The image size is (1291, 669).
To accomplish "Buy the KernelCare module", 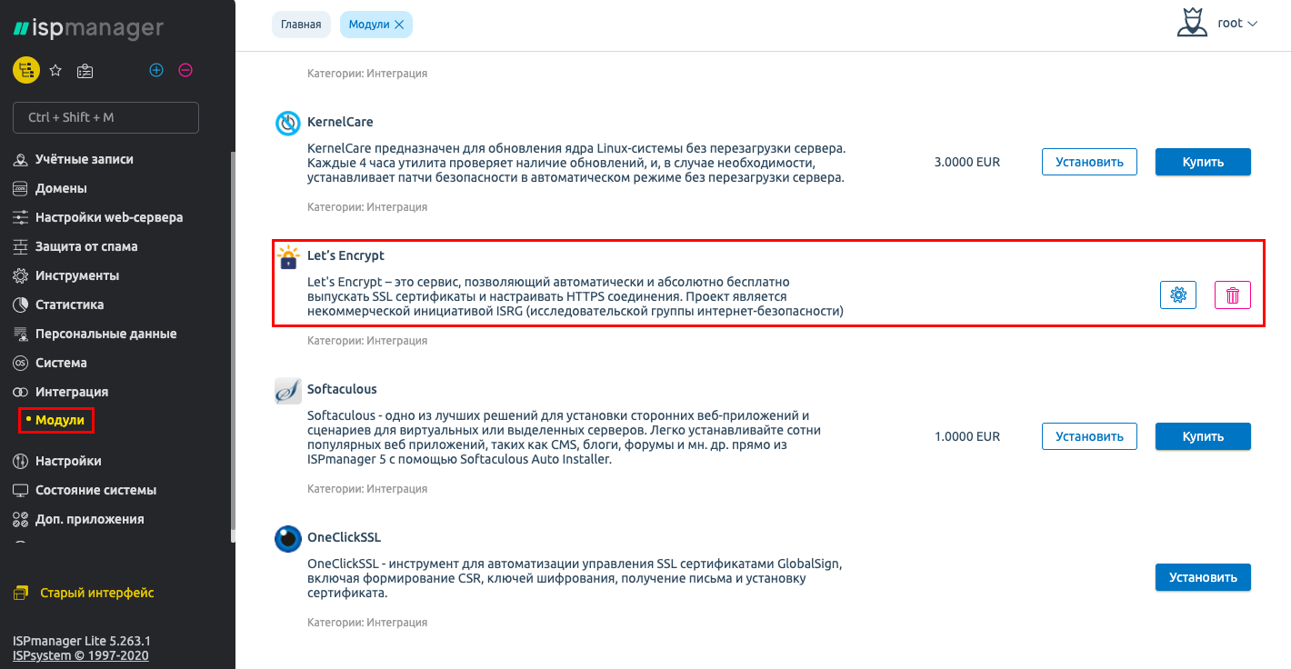I will pyautogui.click(x=1203, y=162).
